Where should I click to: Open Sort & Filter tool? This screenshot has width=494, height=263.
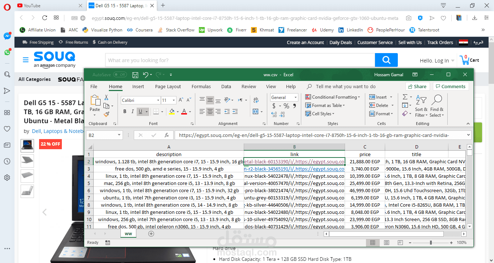(x=421, y=106)
